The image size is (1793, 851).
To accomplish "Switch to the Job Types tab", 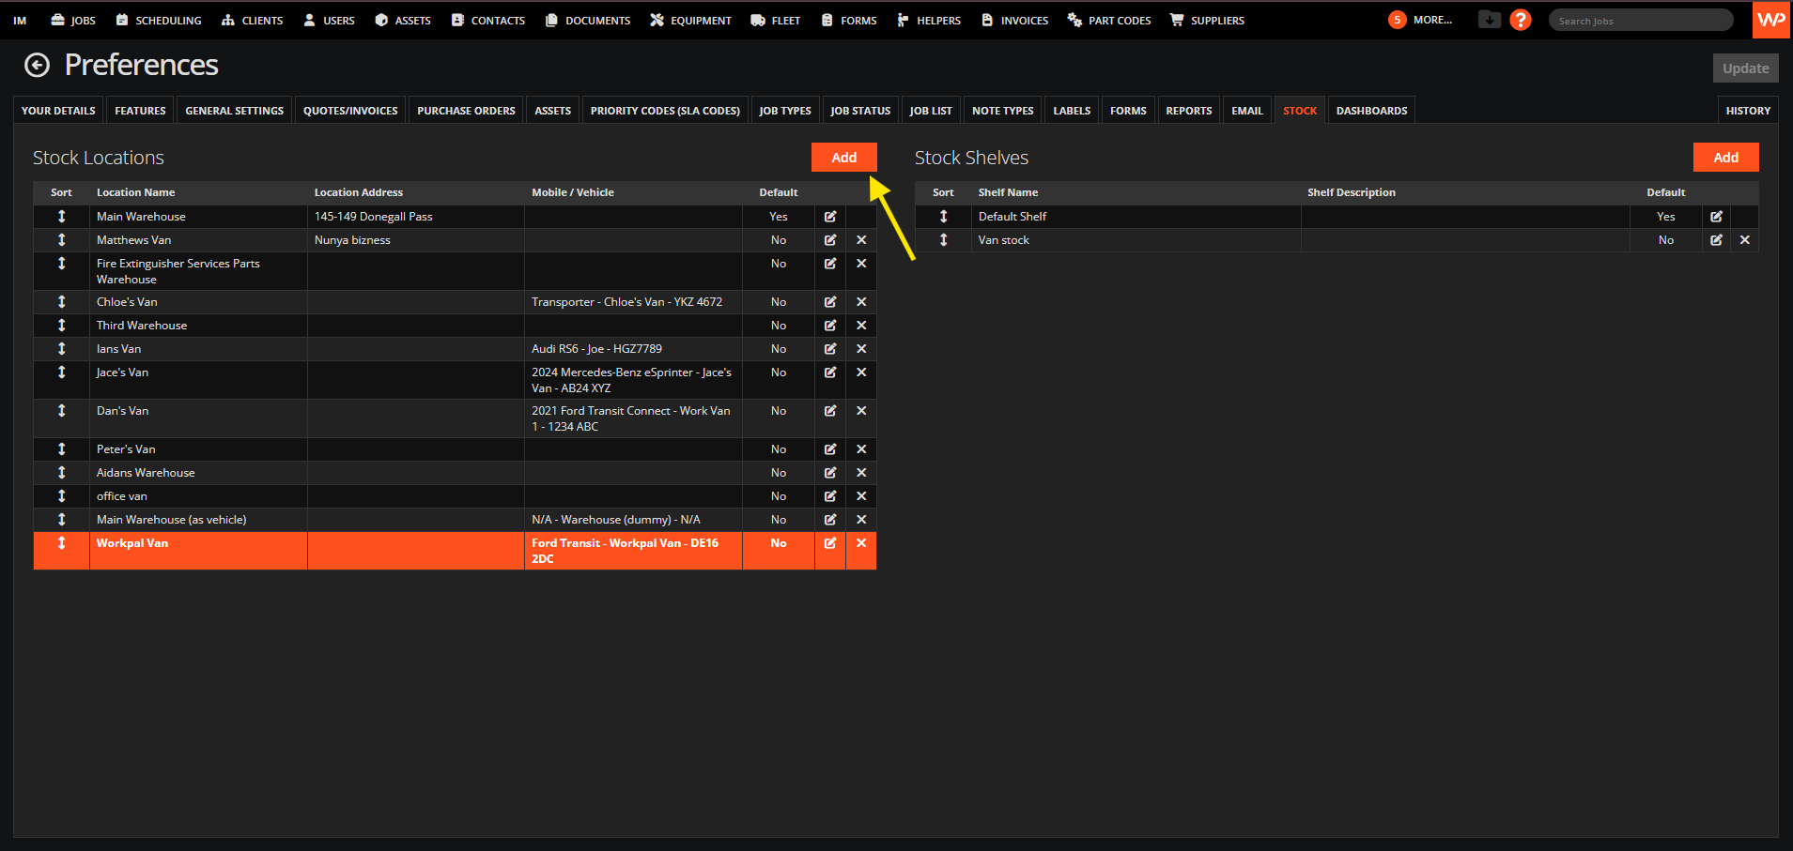I will coord(785,111).
